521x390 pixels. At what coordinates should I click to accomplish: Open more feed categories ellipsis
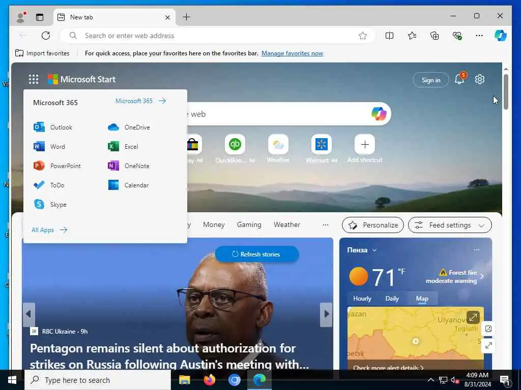[326, 225]
